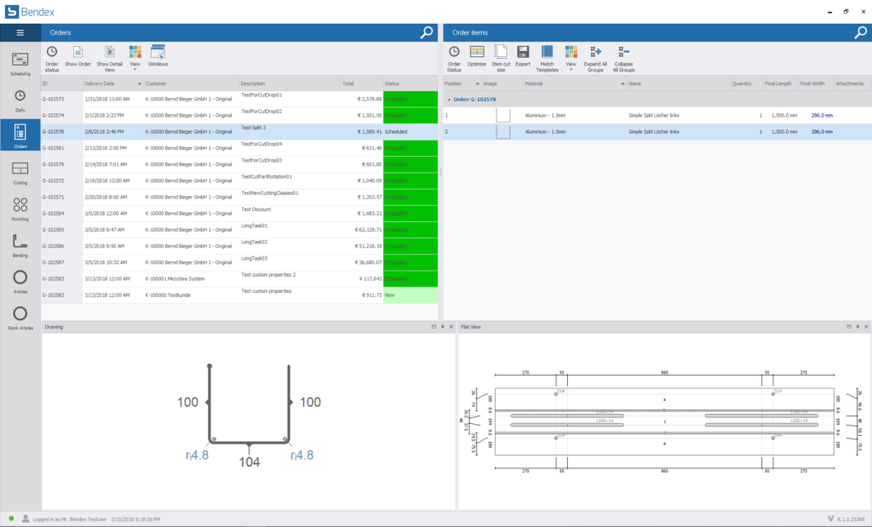Collapse the Order: G-102578 group
Viewport: 872px width, 527px height.
pos(449,100)
